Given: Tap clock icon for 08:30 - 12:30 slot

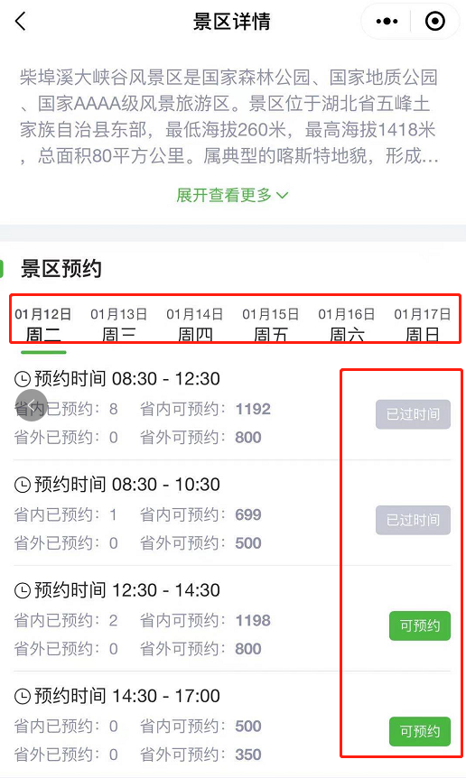Looking at the screenshot, I should tap(23, 380).
